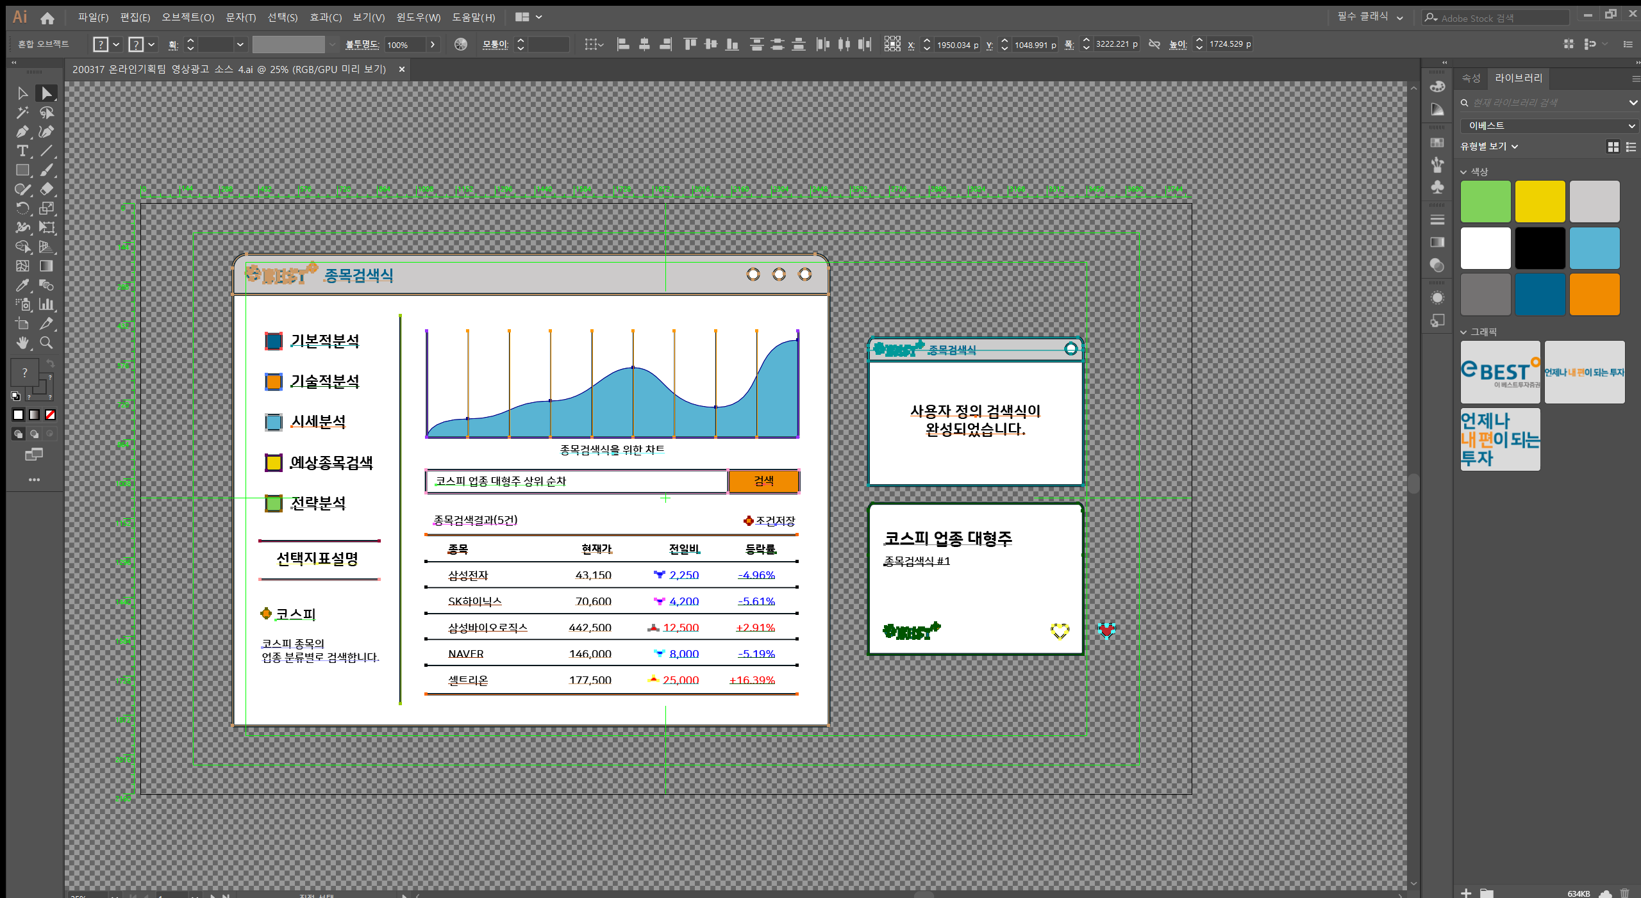
Task: Switch library to list view
Action: 1631,147
